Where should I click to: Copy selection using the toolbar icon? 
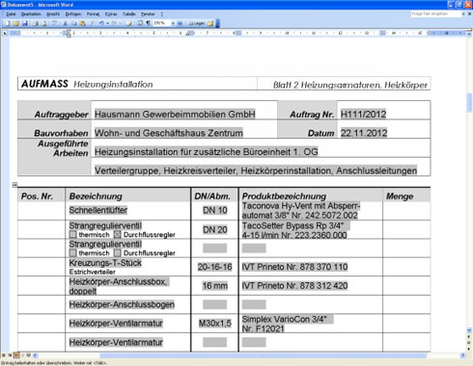(73, 23)
